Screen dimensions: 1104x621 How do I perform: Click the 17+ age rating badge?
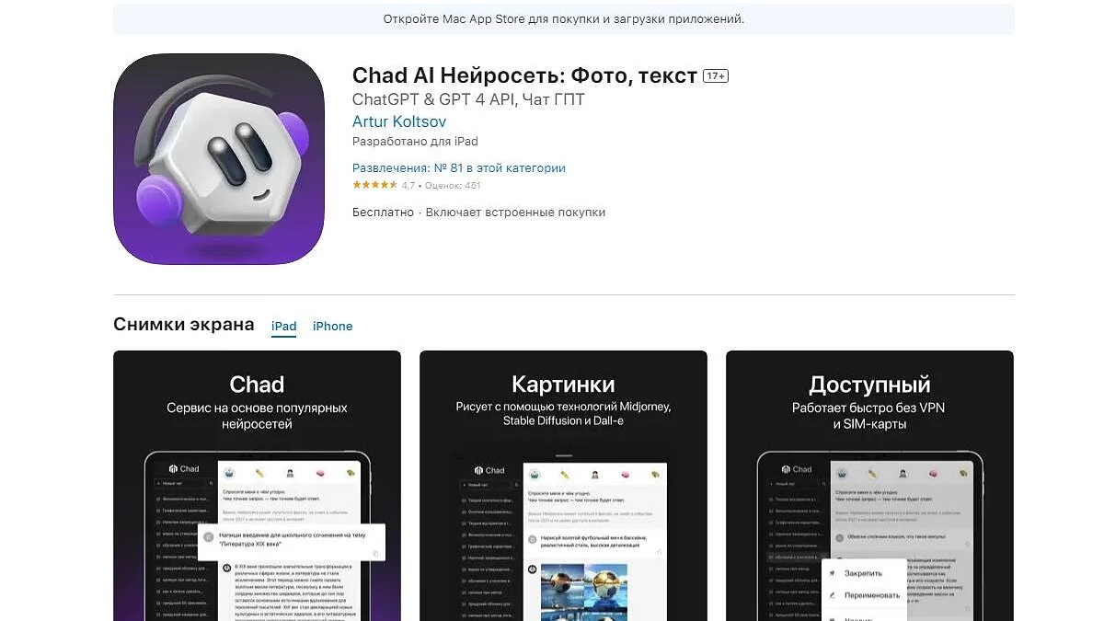[716, 76]
